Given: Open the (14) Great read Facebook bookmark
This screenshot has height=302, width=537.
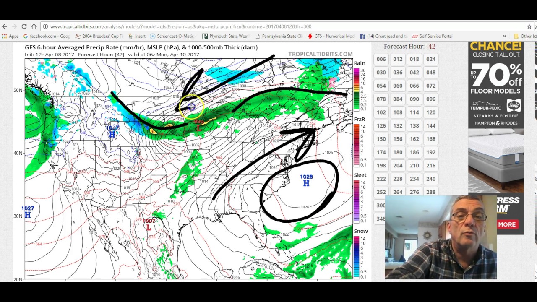Looking at the screenshot, I should pos(383,36).
